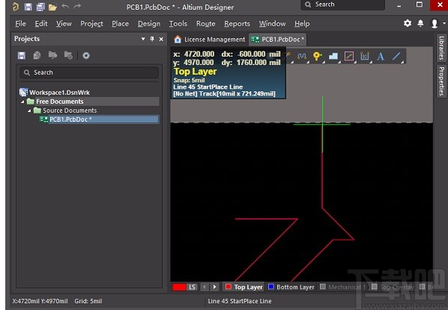Screen dimensions: 448x310
Task: Click the X:4720mil Y:4970mil coordinates text
Action: (x=40, y=301)
